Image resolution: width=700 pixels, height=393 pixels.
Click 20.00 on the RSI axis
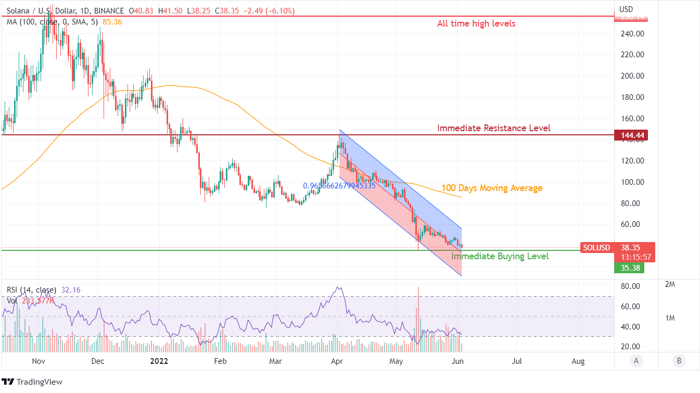tap(630, 347)
